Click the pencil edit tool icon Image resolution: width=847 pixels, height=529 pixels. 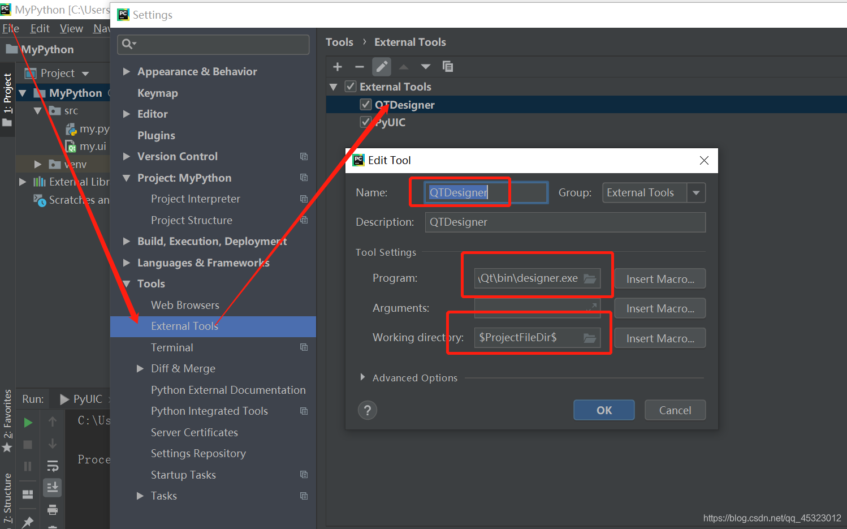(382, 67)
